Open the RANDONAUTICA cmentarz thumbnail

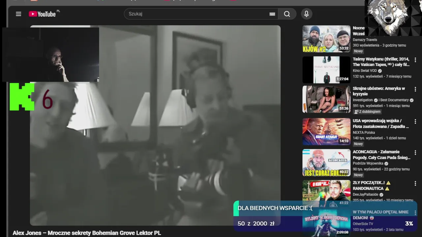coord(326,193)
